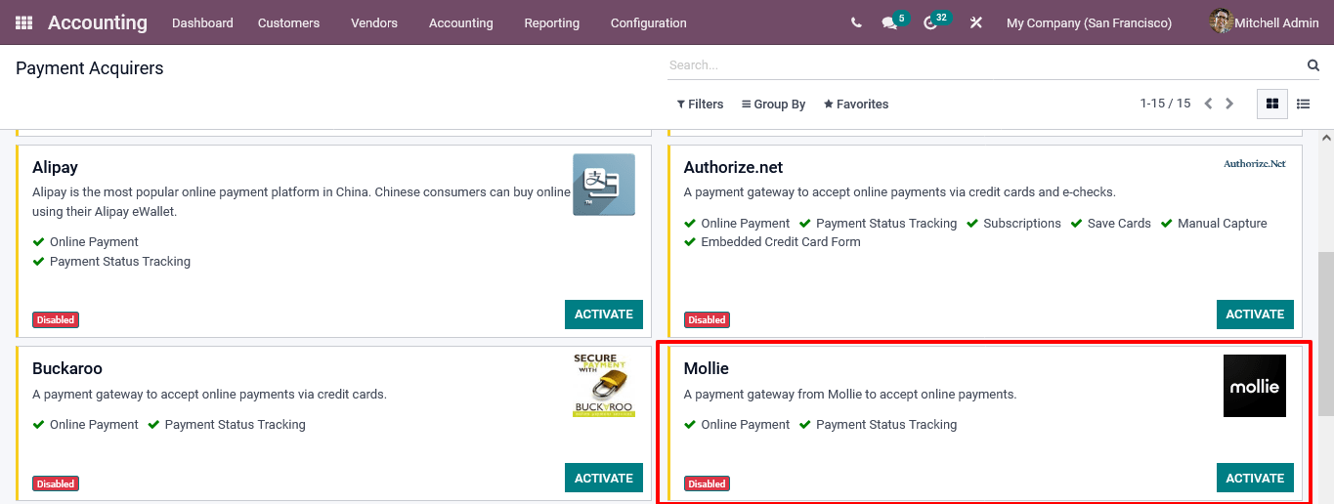Click Disabled badge on Buckaroo card

[x=56, y=483]
